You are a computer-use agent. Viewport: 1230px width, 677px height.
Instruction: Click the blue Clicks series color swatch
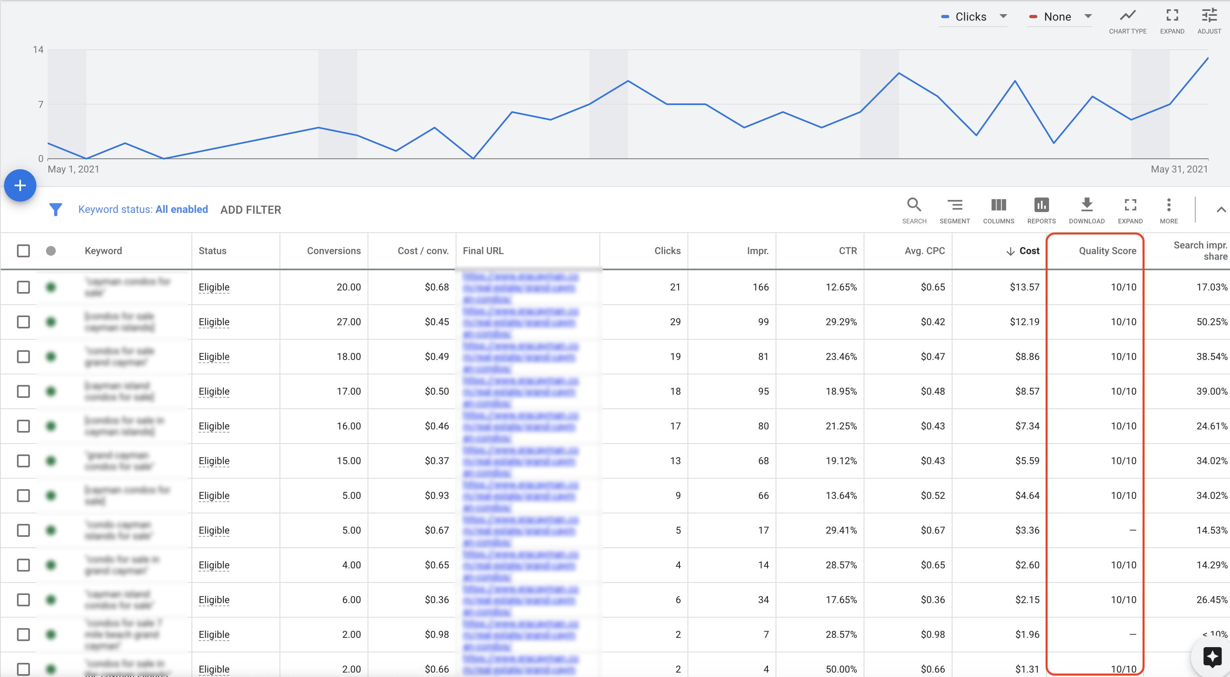[944, 17]
